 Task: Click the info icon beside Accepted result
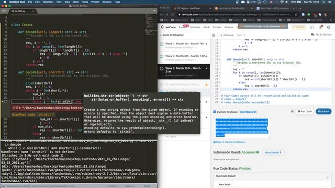tap(258, 152)
